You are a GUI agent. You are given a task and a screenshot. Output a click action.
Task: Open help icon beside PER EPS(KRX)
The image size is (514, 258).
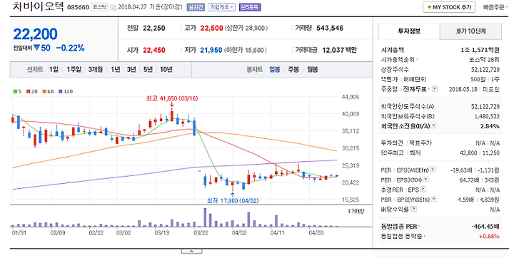pos(425,180)
